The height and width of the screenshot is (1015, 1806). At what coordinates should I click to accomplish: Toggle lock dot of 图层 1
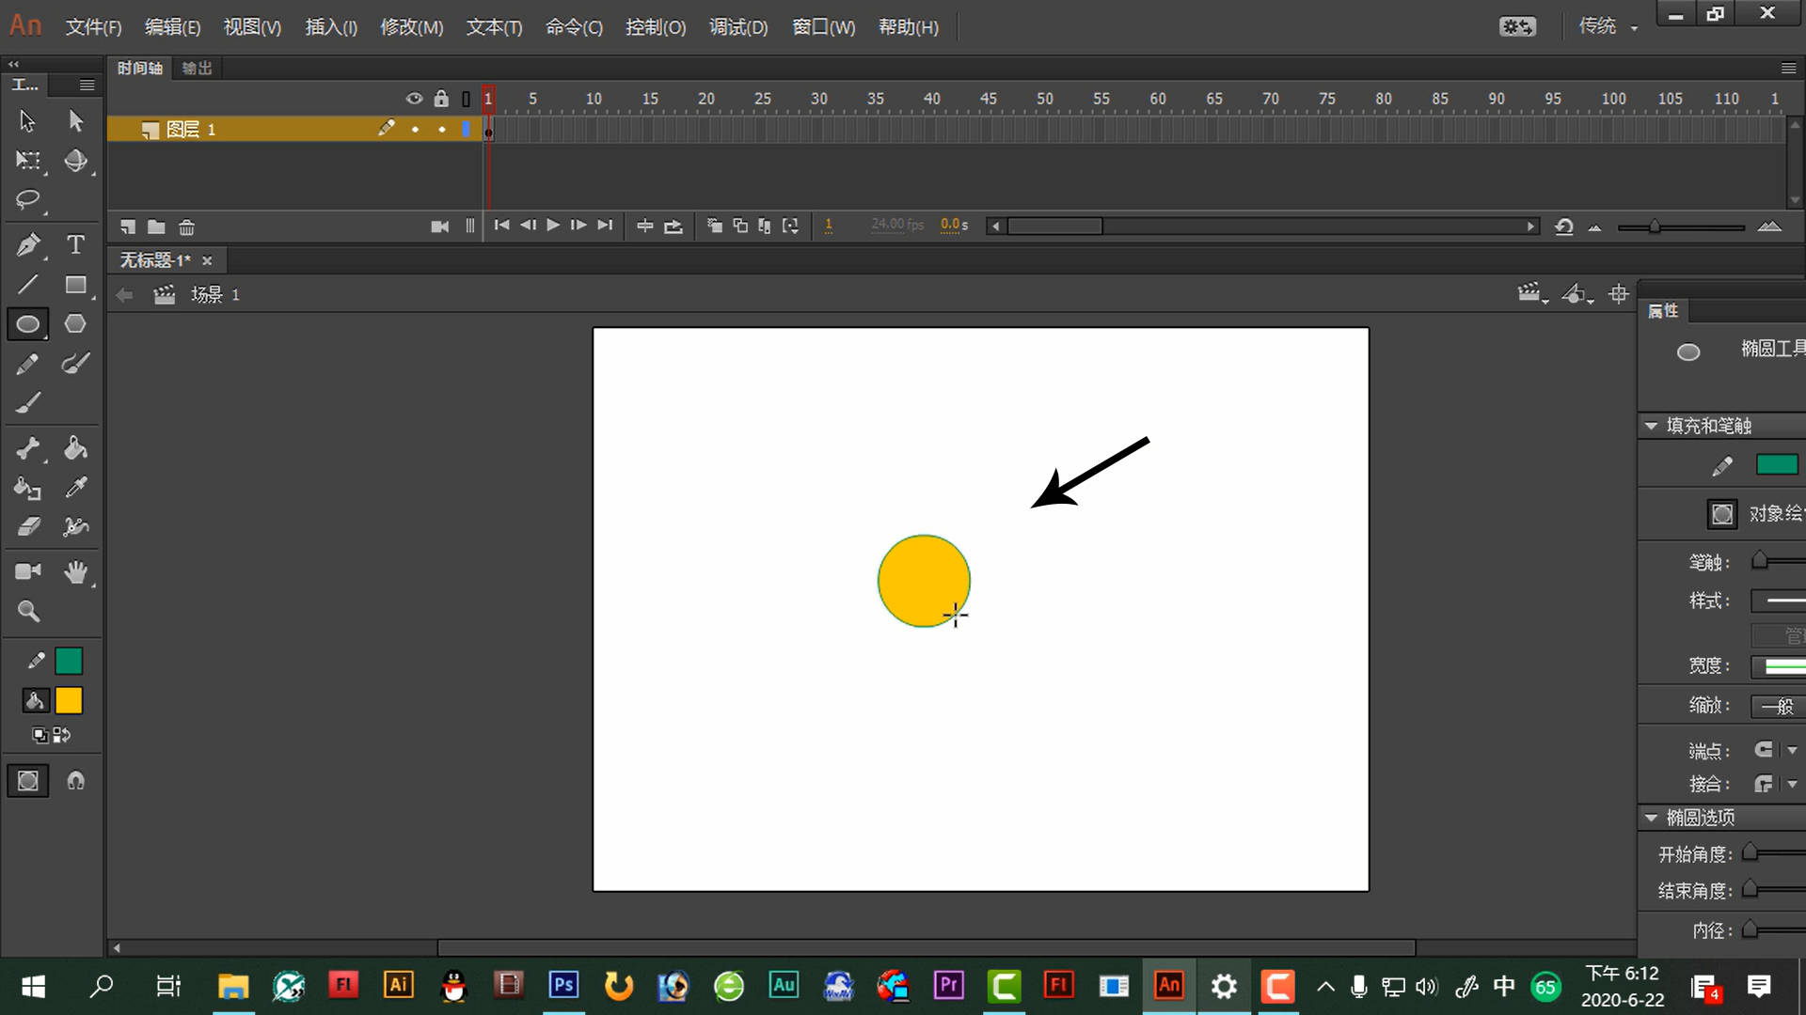442,130
